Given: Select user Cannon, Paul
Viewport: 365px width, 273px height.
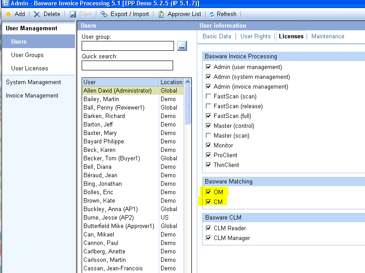Looking at the screenshot, I should coord(133,243).
